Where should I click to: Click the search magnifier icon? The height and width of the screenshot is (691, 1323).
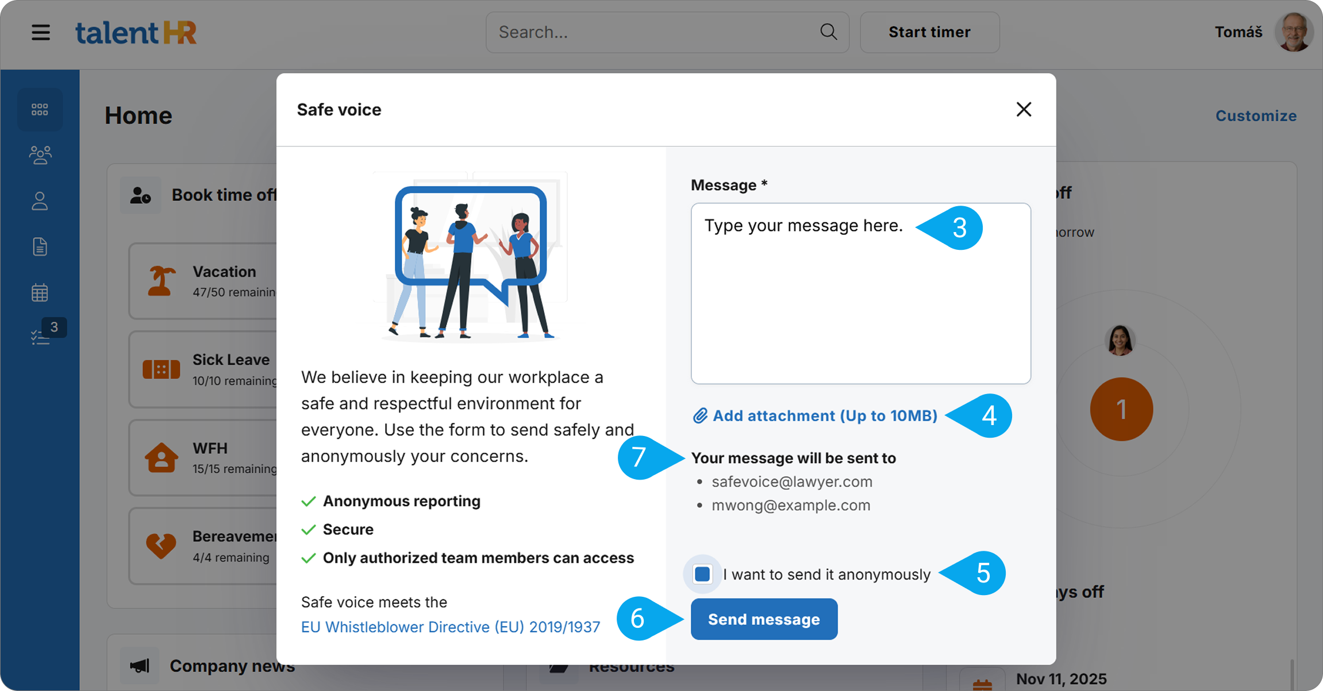pos(828,32)
